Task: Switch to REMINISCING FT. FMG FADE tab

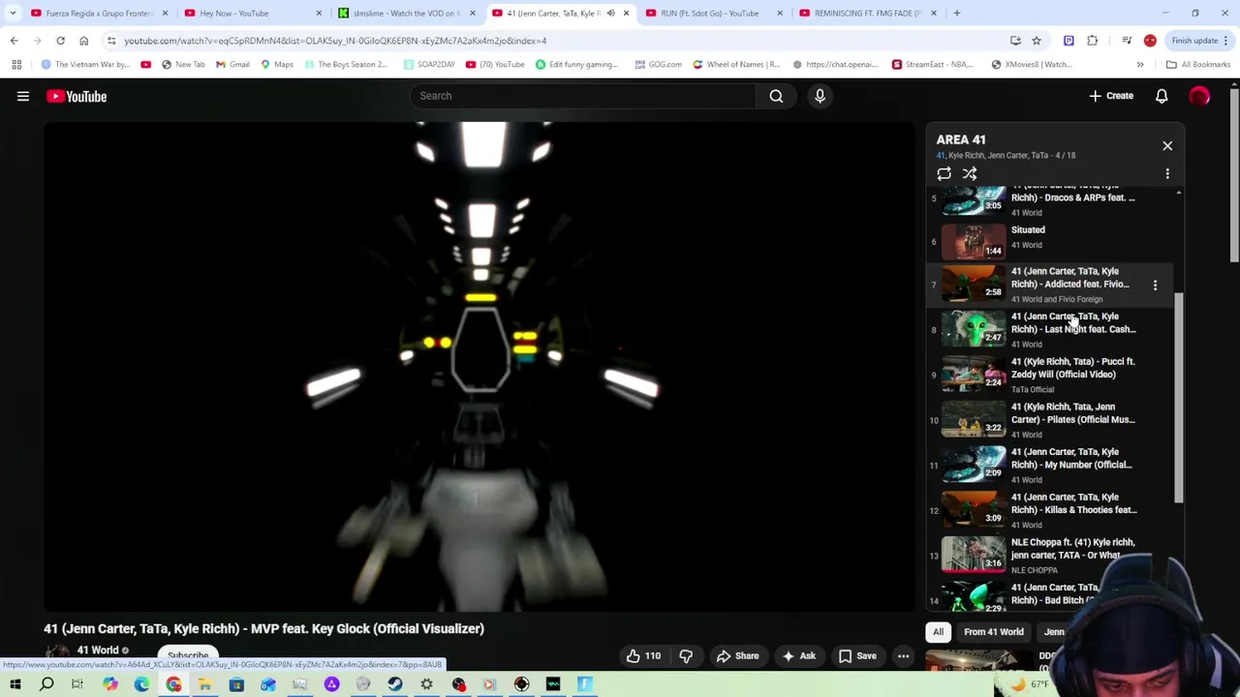Action: coord(867,14)
